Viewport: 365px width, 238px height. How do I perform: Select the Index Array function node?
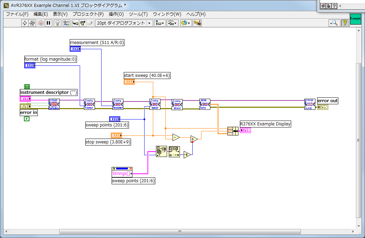point(162,151)
